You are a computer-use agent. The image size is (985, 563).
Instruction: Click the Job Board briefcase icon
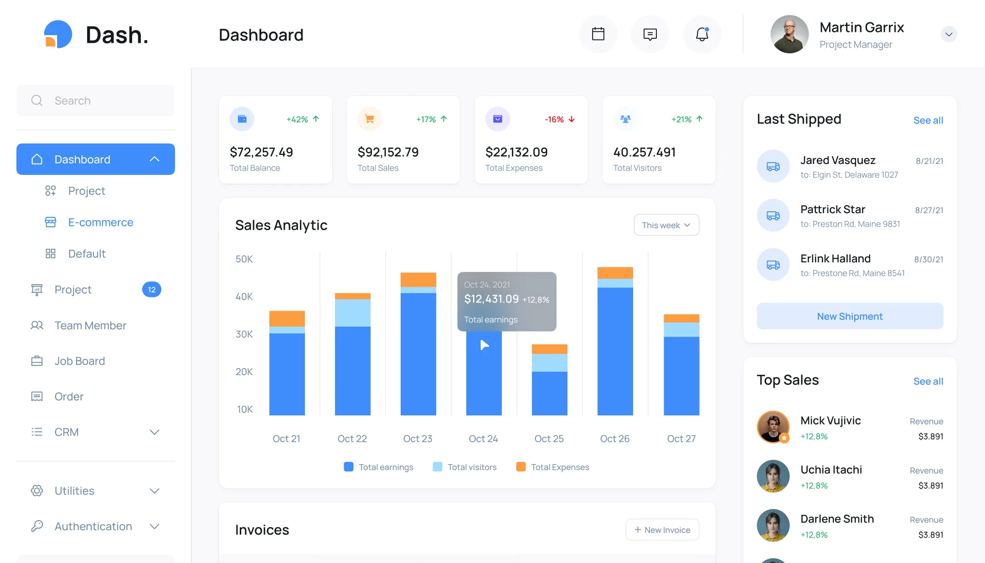pos(37,361)
